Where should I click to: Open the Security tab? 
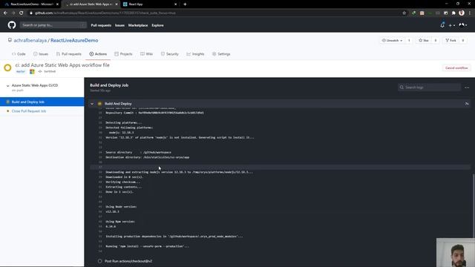click(170, 54)
